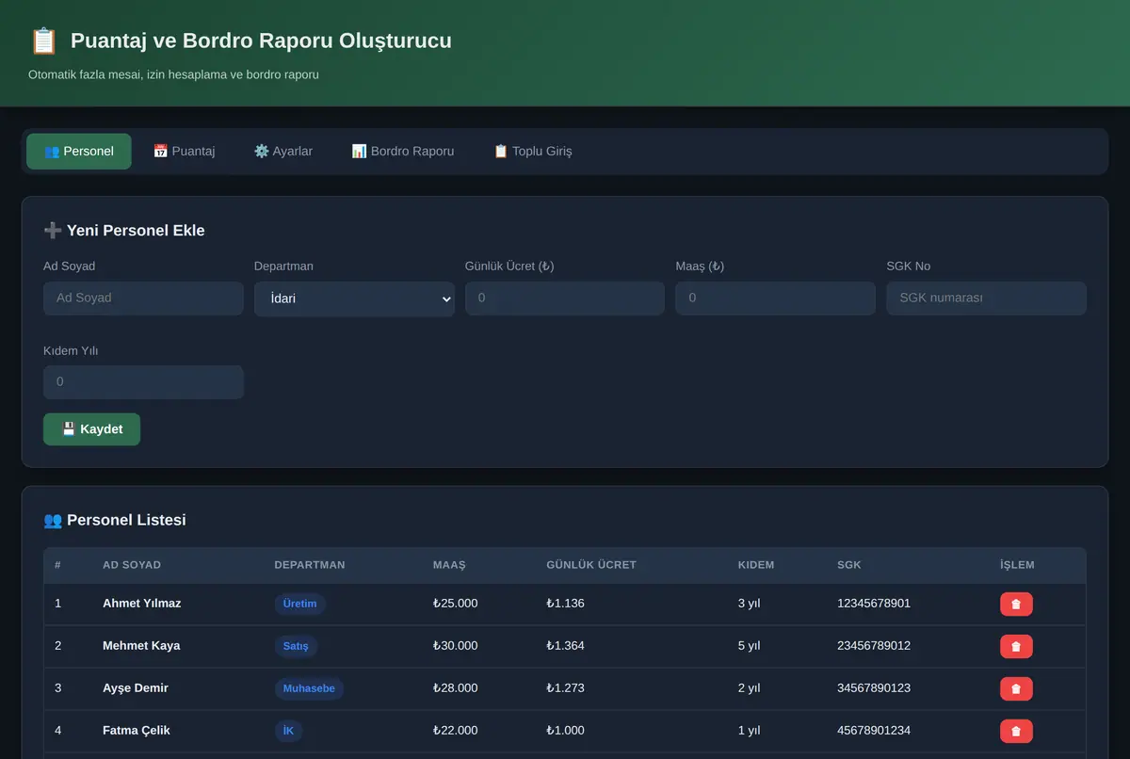The height and width of the screenshot is (759, 1130).
Task: Click the MAAŞ column header
Action: (449, 565)
